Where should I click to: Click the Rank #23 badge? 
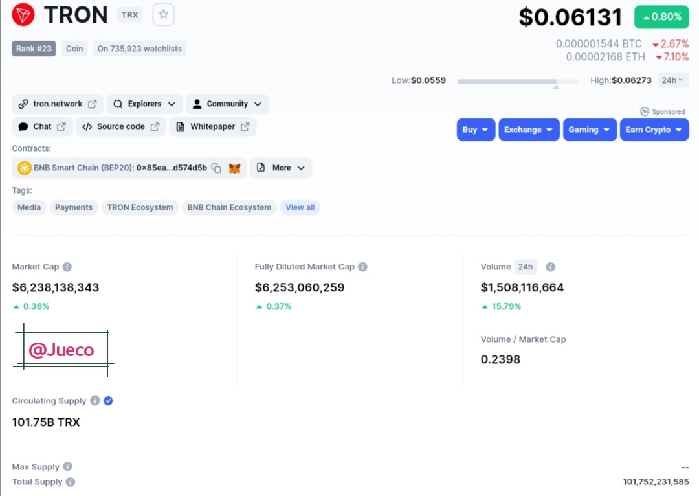point(34,49)
